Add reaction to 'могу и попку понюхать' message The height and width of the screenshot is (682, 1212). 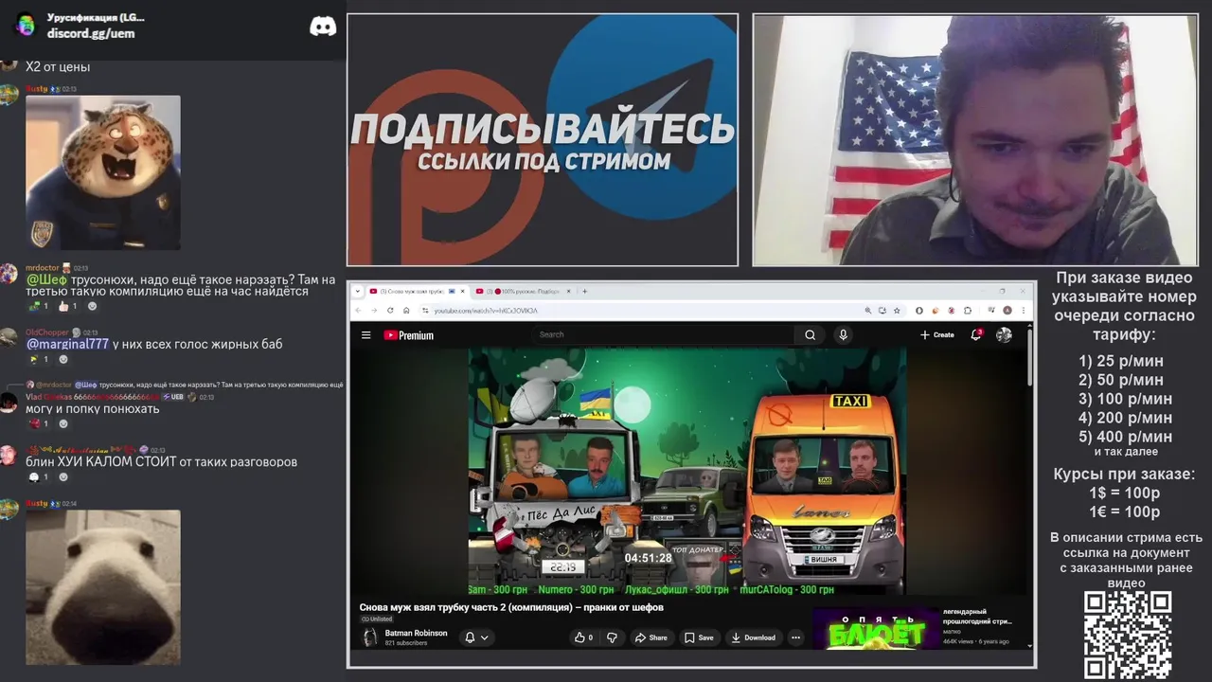point(63,423)
